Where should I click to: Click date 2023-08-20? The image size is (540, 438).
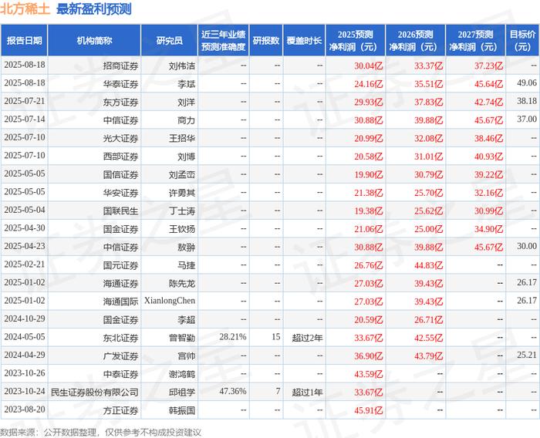[x=25, y=409]
